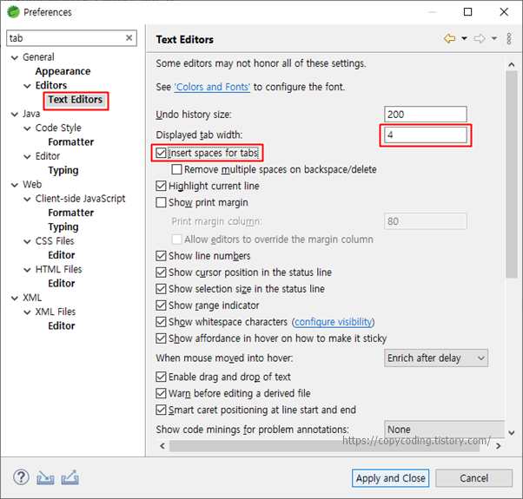Image resolution: width=523 pixels, height=499 pixels.
Task: Collapse the Client-side JavaScript node
Action: tap(27, 200)
